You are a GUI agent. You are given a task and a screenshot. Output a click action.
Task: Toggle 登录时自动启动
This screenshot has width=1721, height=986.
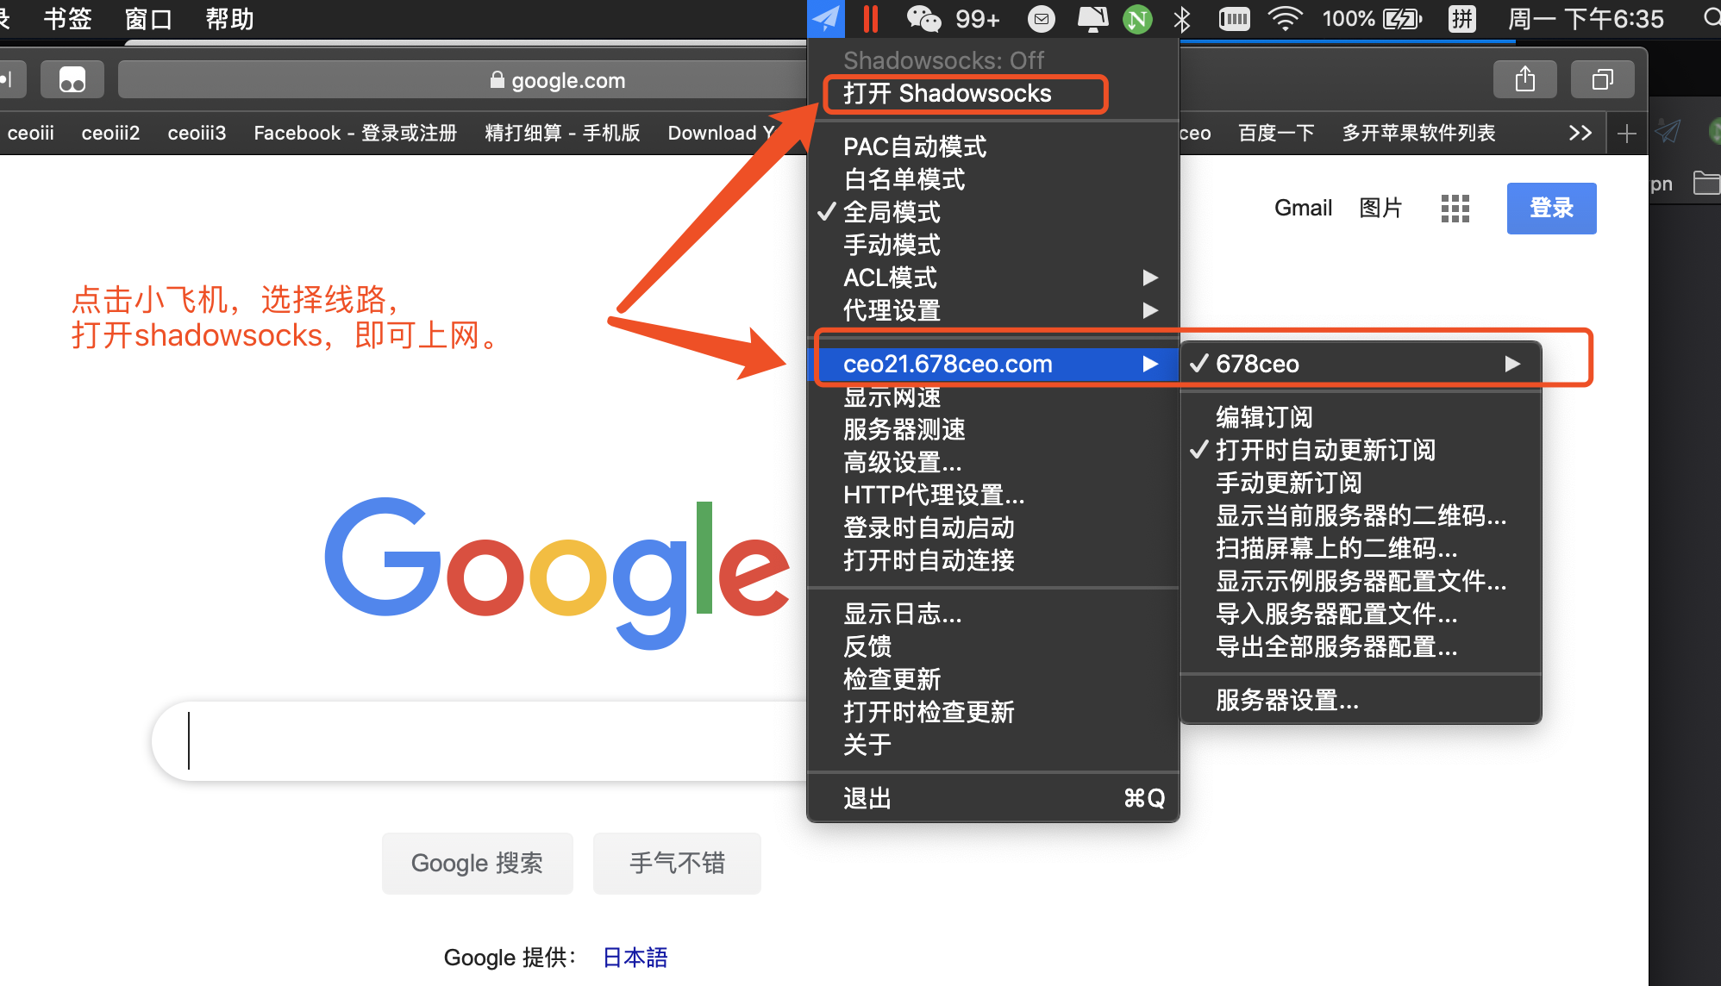(x=993, y=527)
